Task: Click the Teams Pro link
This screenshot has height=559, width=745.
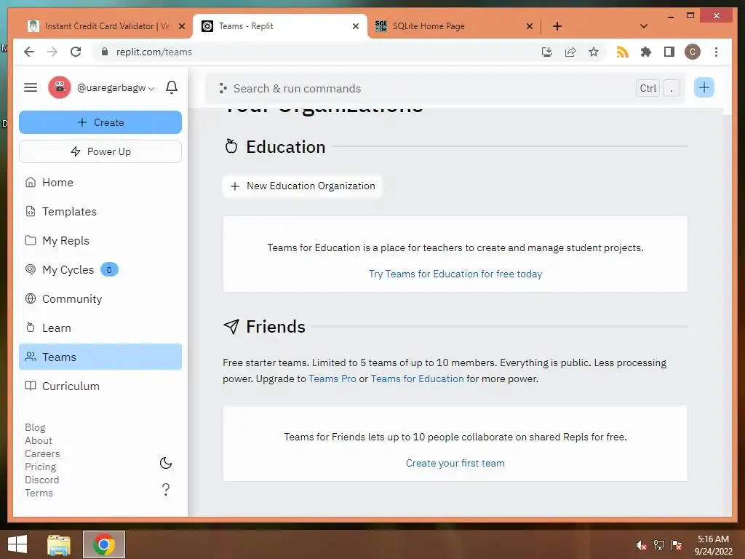Action: coord(332,378)
